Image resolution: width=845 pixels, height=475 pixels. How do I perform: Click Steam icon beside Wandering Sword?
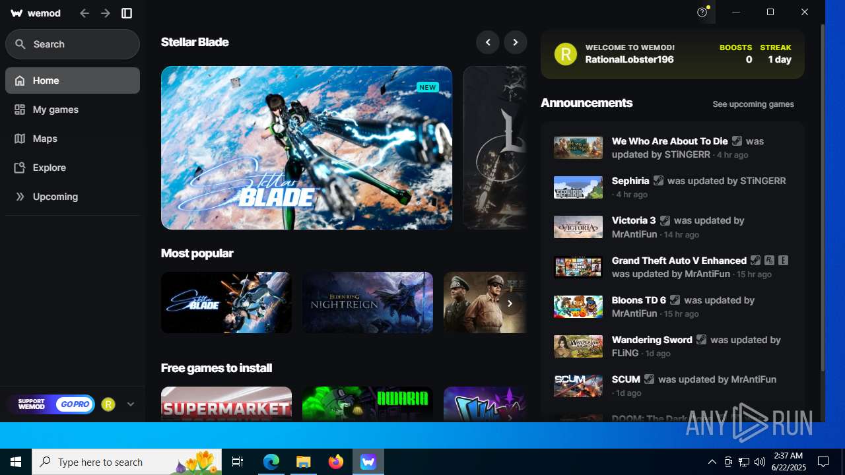tap(701, 339)
